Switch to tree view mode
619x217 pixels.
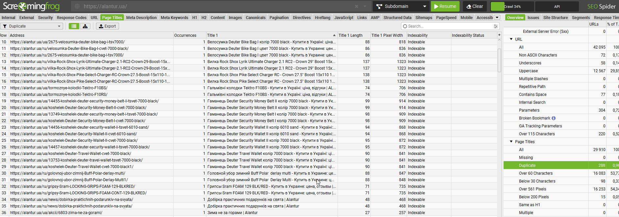(x=85, y=26)
